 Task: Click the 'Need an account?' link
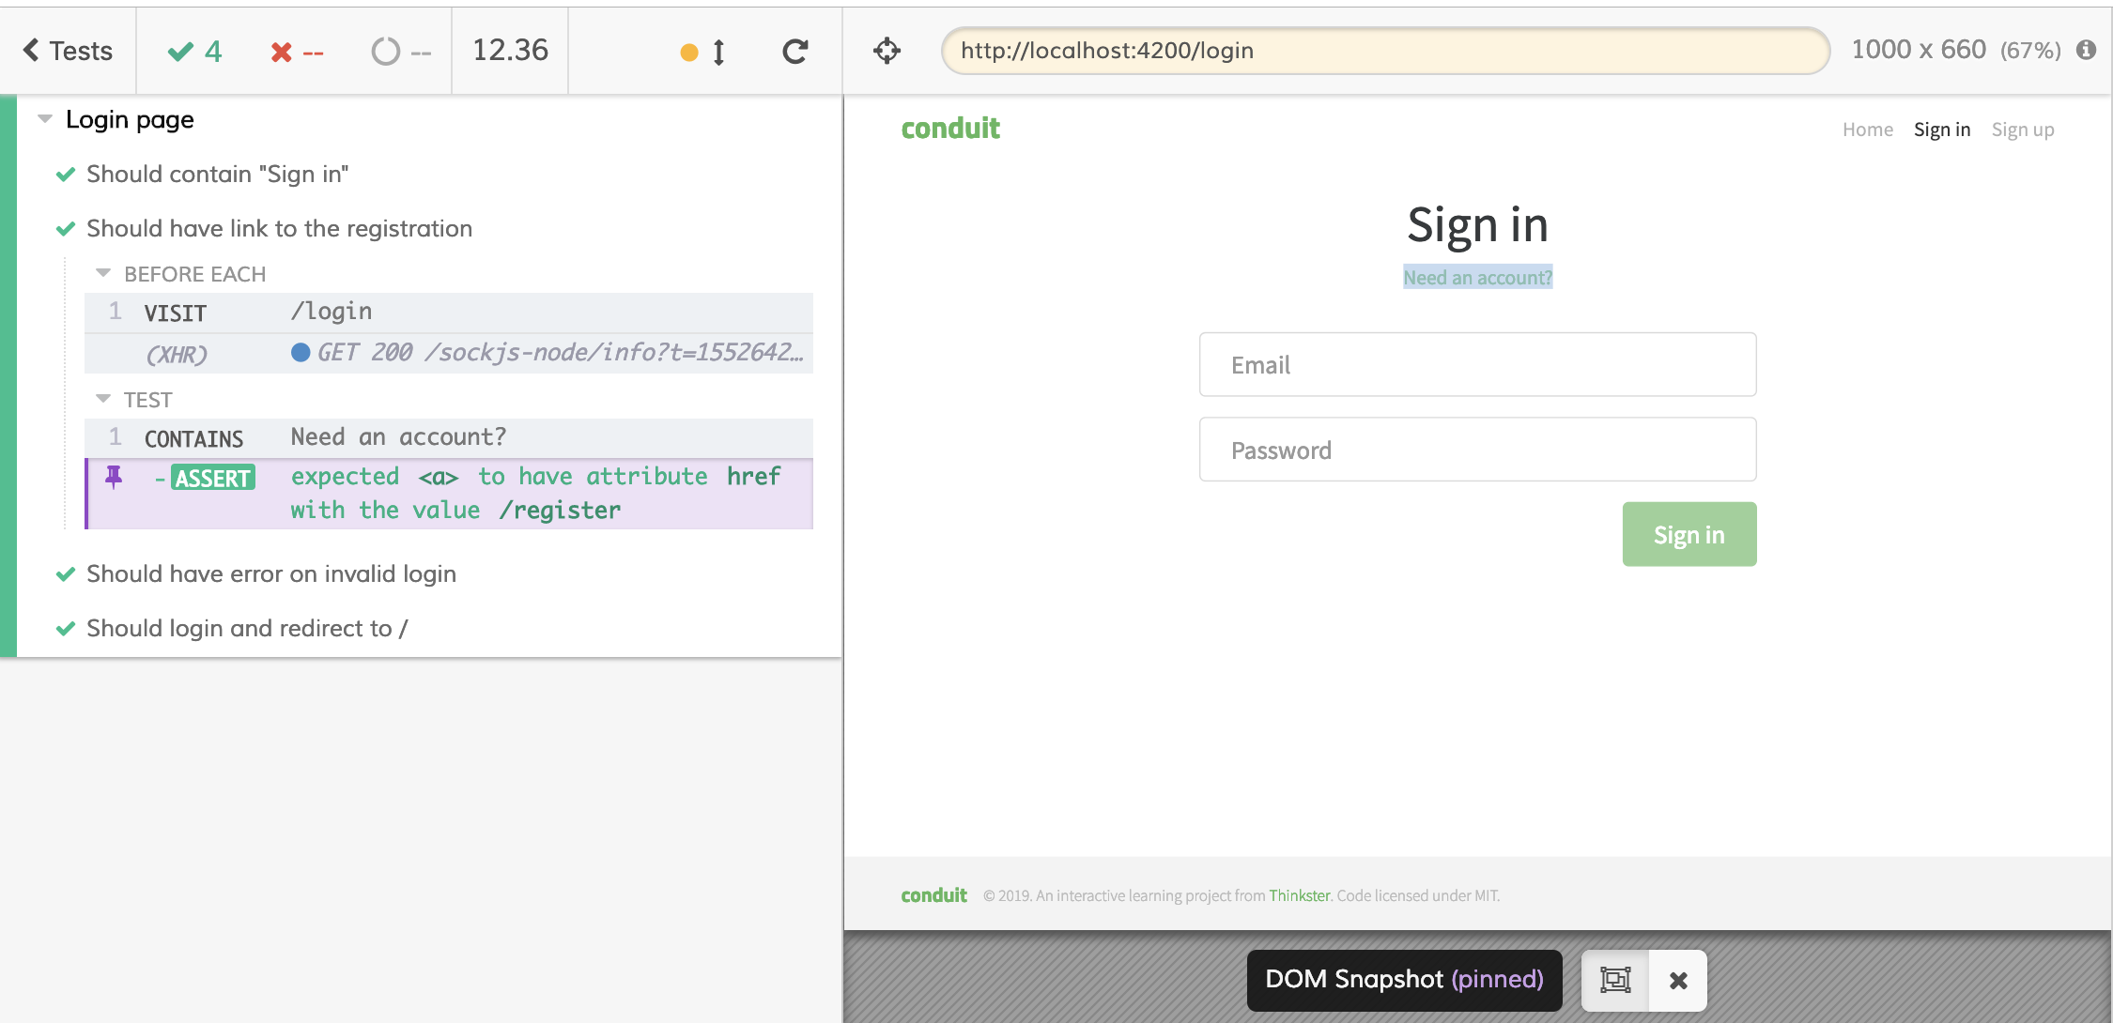[1477, 278]
